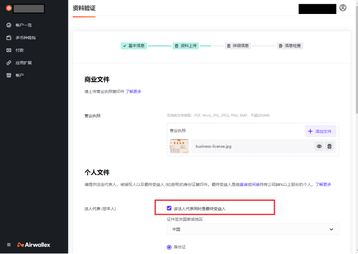
Task: Click the Airwallex logo at bottom left
Action: tap(34, 245)
